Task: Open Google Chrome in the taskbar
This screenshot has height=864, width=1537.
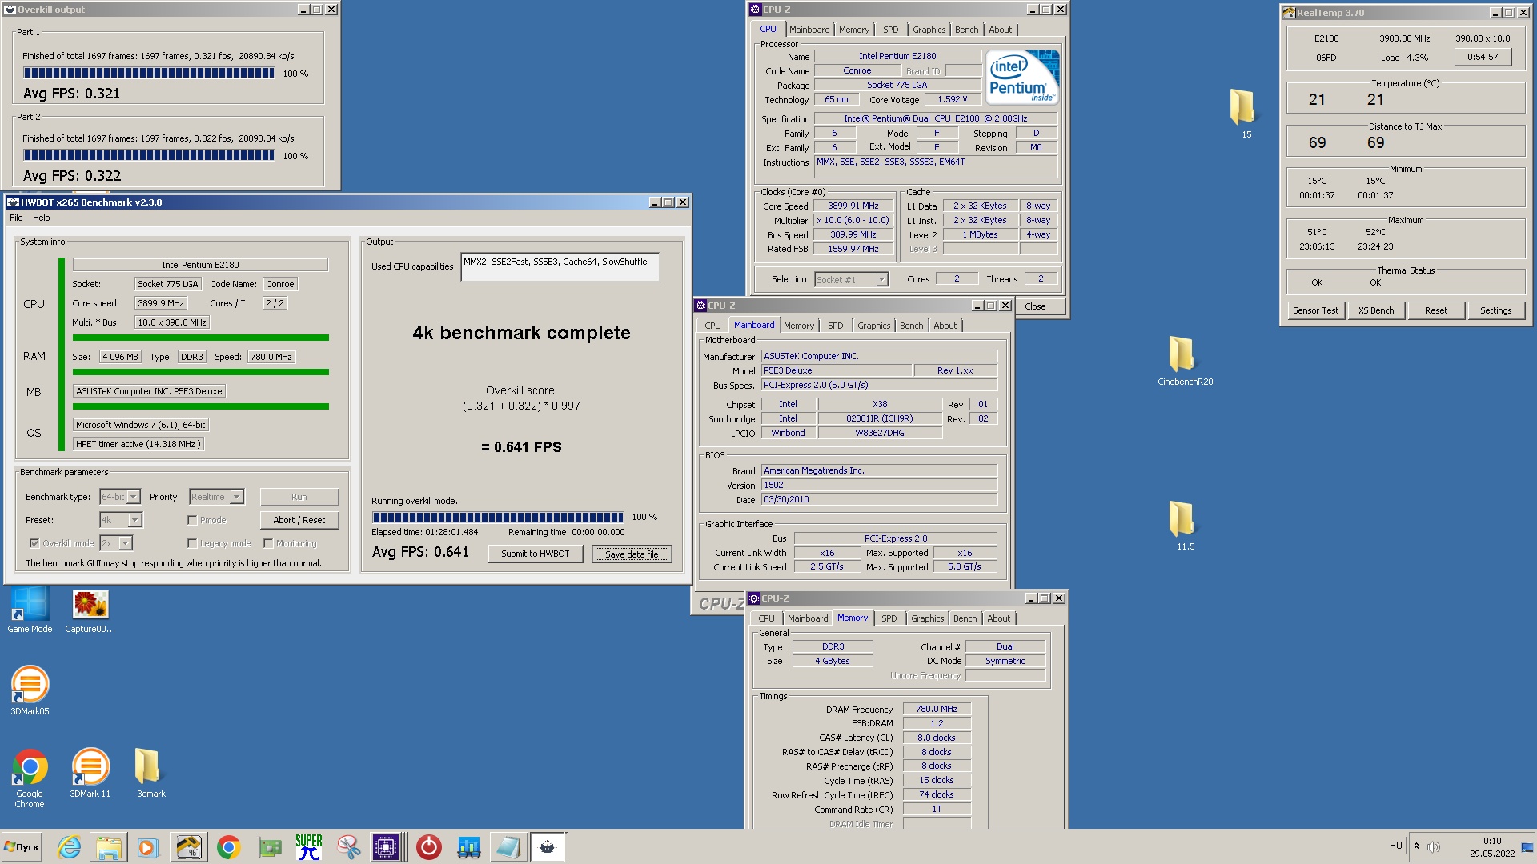Action: click(x=229, y=847)
